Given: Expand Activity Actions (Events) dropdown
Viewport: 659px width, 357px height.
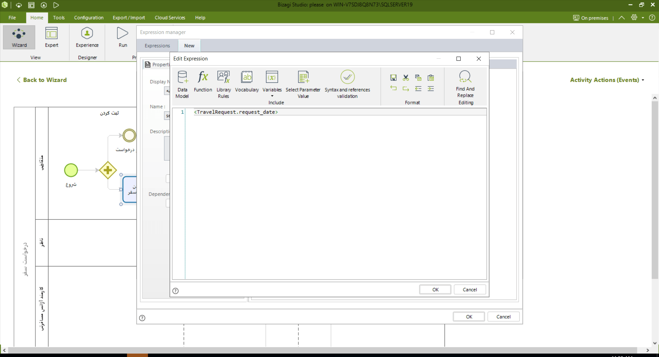Looking at the screenshot, I should 607,80.
